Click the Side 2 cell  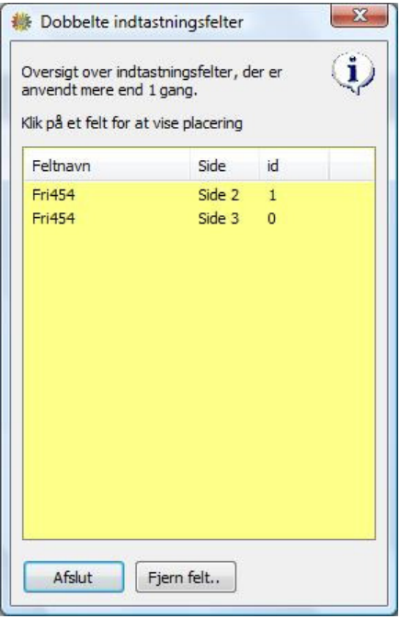point(218,195)
